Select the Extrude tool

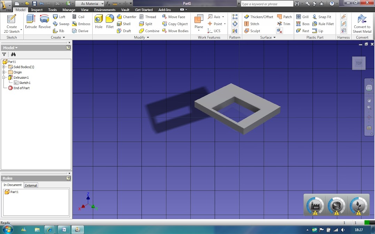click(x=31, y=22)
